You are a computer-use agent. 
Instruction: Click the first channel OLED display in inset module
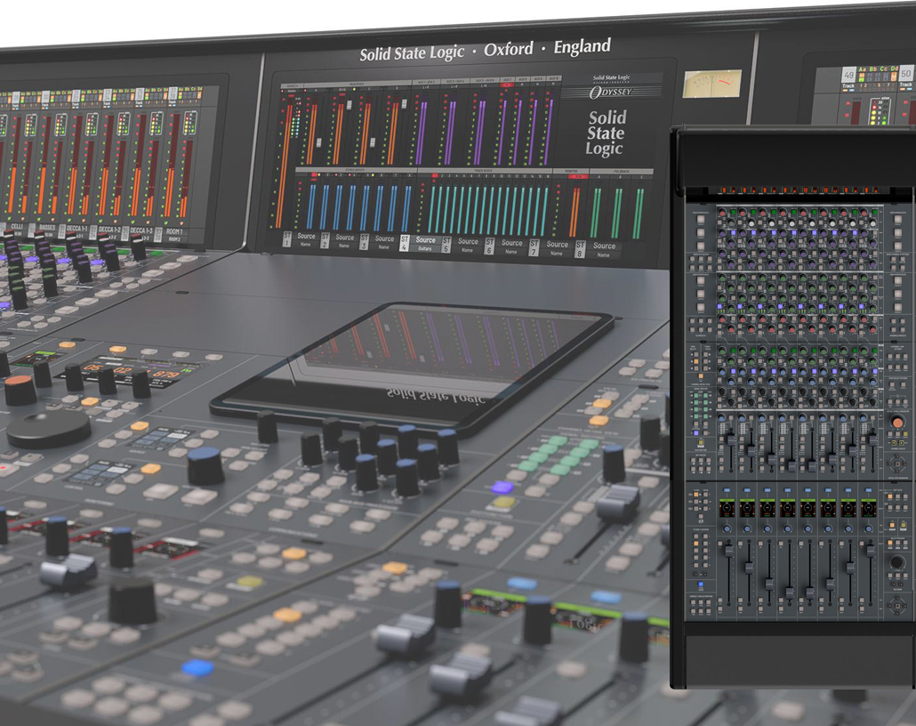(x=727, y=509)
